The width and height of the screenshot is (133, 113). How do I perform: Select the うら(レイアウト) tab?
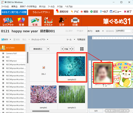pyautogui.click(x=41, y=12)
